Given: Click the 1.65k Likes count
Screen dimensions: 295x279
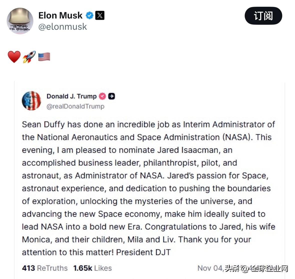Looking at the screenshot, I should click(x=92, y=268).
